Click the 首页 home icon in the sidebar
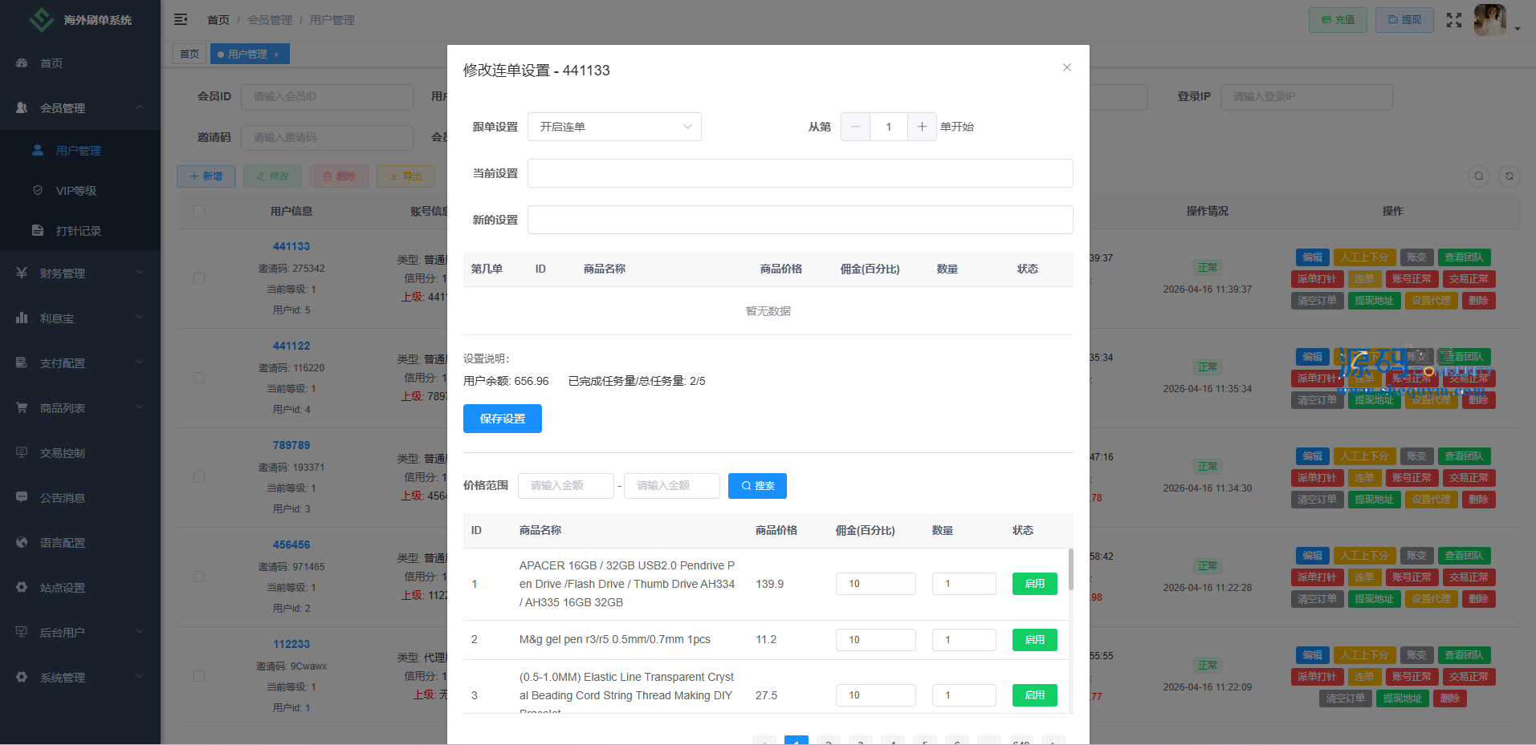The image size is (1536, 745). pos(22,63)
